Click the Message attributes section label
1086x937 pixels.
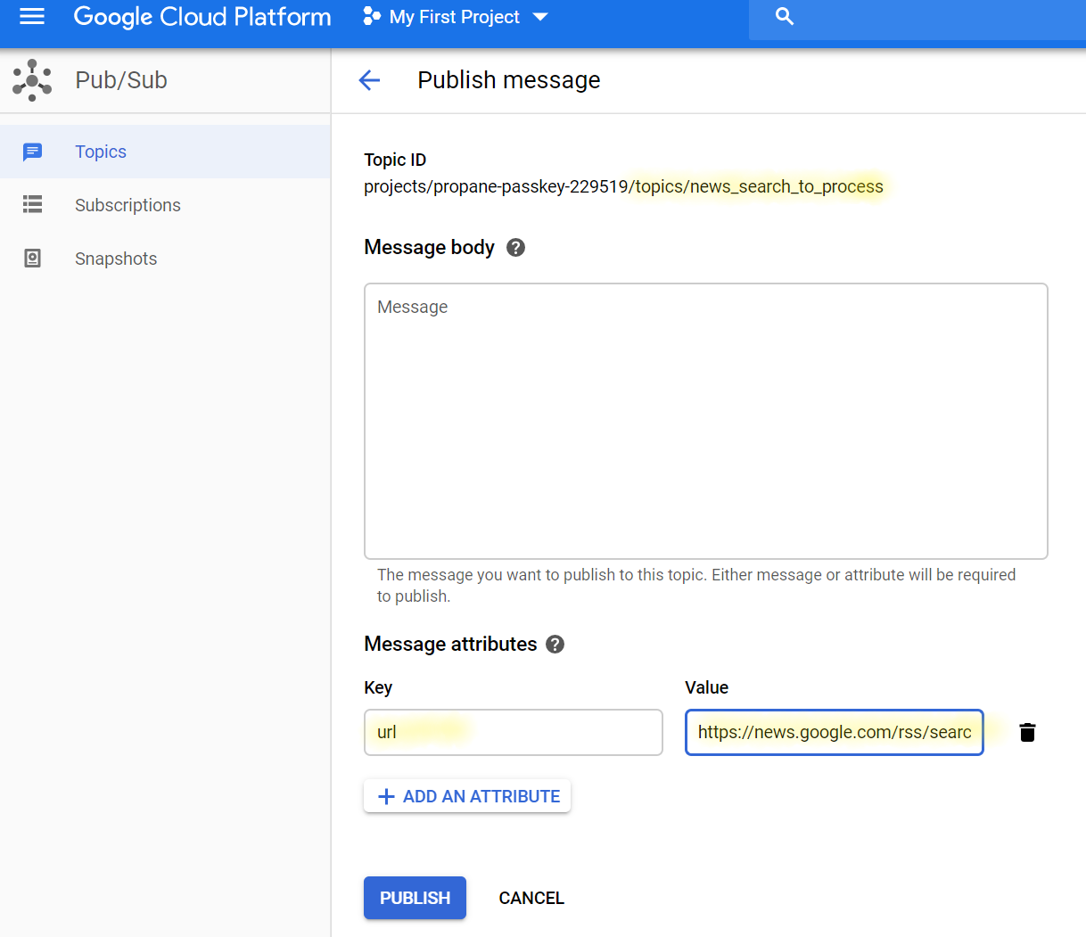pyautogui.click(x=450, y=644)
